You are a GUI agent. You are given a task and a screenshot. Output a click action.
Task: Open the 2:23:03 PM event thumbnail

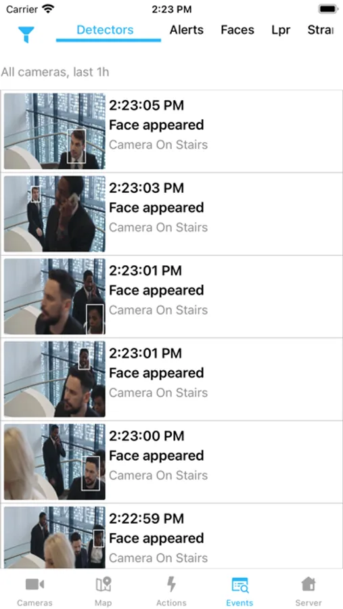pos(55,214)
